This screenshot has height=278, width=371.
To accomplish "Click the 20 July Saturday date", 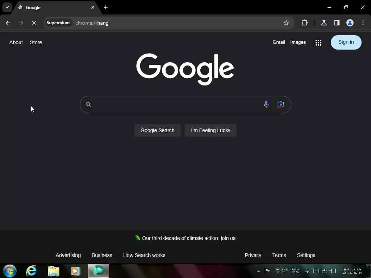I will (353, 271).
